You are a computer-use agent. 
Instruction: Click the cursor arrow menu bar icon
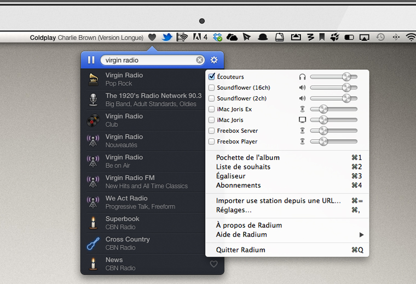[x=247, y=37]
